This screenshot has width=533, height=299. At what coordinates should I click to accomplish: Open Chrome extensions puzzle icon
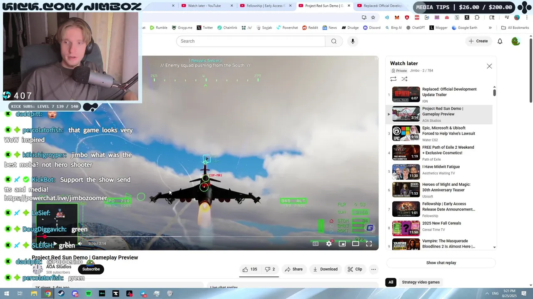[477, 17]
